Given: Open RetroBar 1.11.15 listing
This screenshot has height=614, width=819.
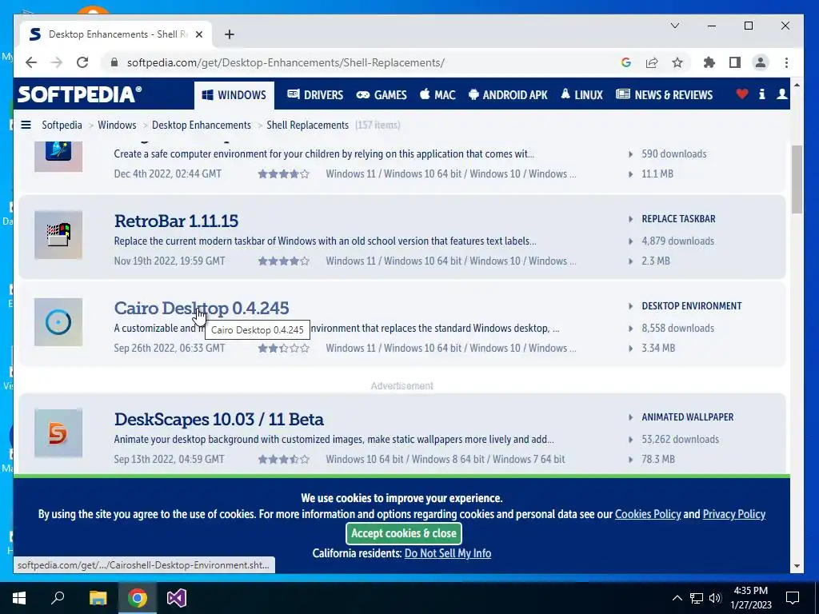Looking at the screenshot, I should click(x=176, y=221).
